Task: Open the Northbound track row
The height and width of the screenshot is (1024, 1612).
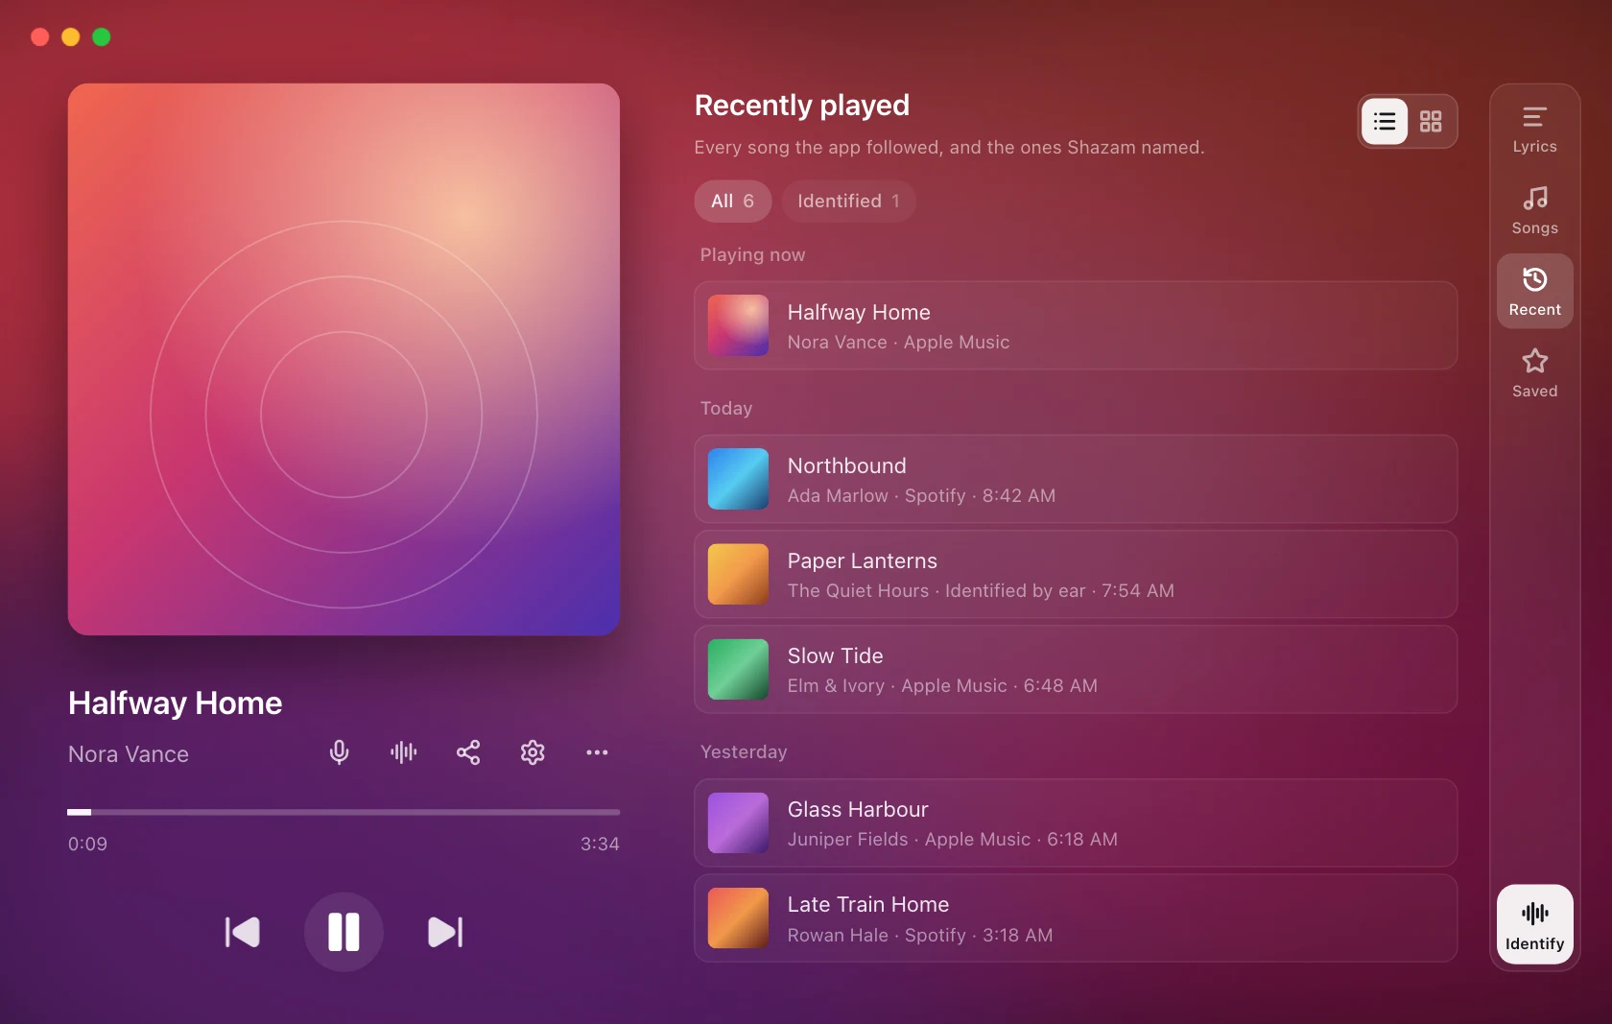Action: tap(1076, 479)
